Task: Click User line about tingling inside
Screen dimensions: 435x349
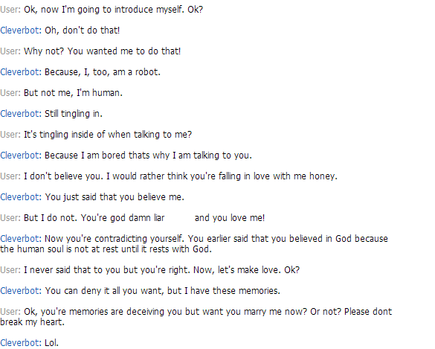Action: click(x=108, y=135)
